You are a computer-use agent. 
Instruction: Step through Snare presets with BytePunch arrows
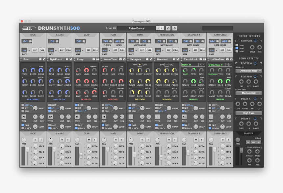pos(48,59)
